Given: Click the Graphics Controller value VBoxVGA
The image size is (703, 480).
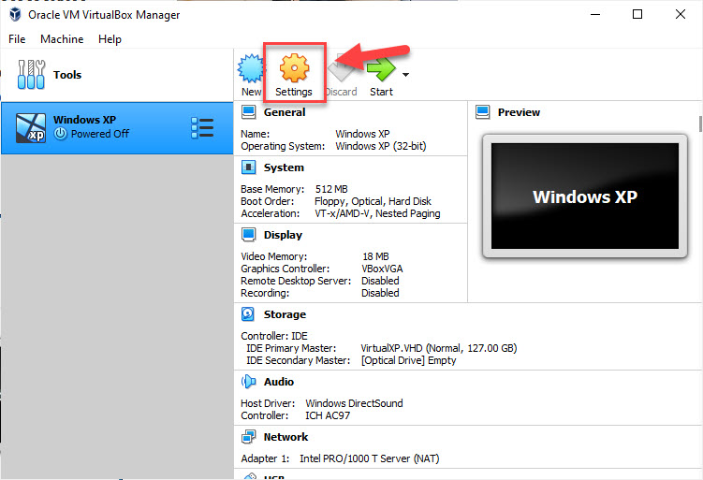Looking at the screenshot, I should [382, 269].
